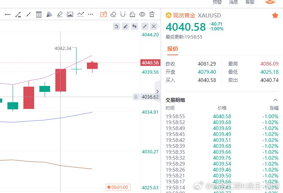Click the gold symbol icon beside 现货黄金

tap(168, 15)
